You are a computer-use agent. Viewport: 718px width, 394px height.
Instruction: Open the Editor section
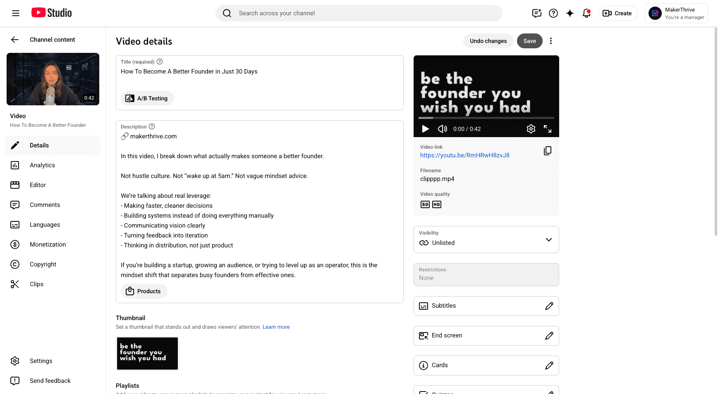click(53, 185)
